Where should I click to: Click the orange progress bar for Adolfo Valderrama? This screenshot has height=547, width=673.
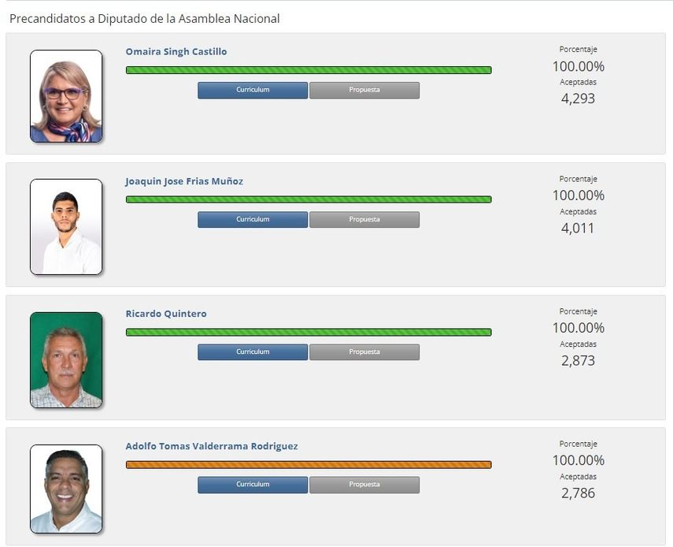[309, 465]
